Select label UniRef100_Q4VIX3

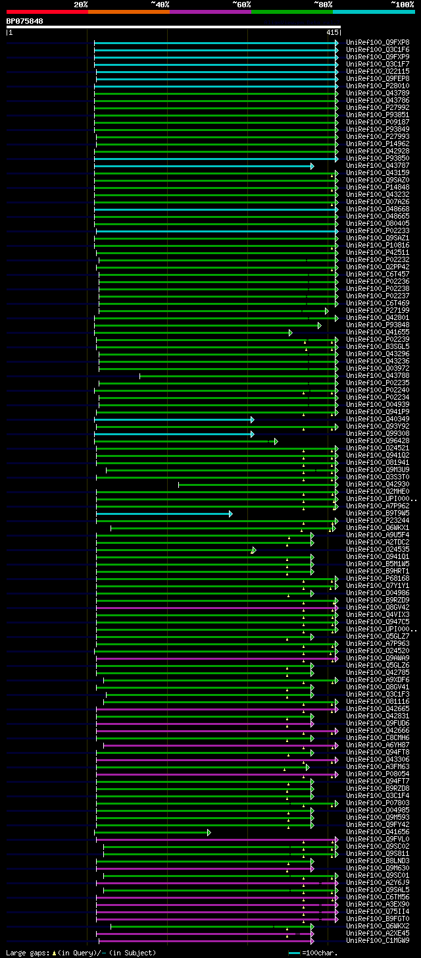[x=378, y=614]
